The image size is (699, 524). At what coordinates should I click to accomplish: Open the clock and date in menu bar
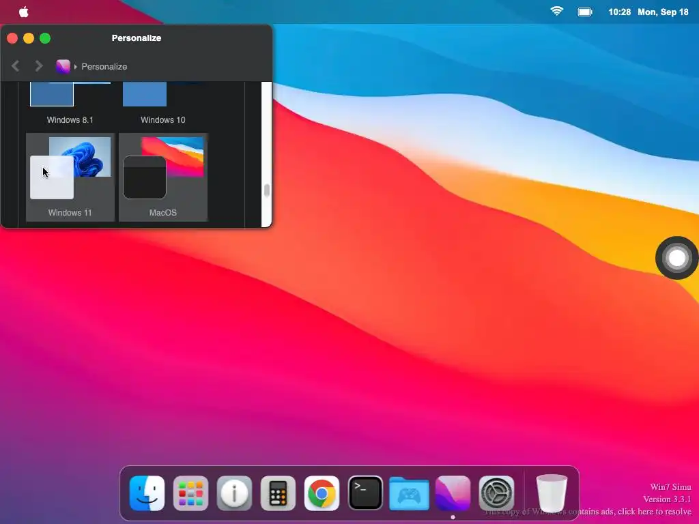click(648, 12)
